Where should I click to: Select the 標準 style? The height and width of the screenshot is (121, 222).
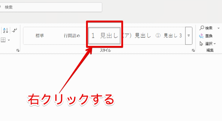40,36
